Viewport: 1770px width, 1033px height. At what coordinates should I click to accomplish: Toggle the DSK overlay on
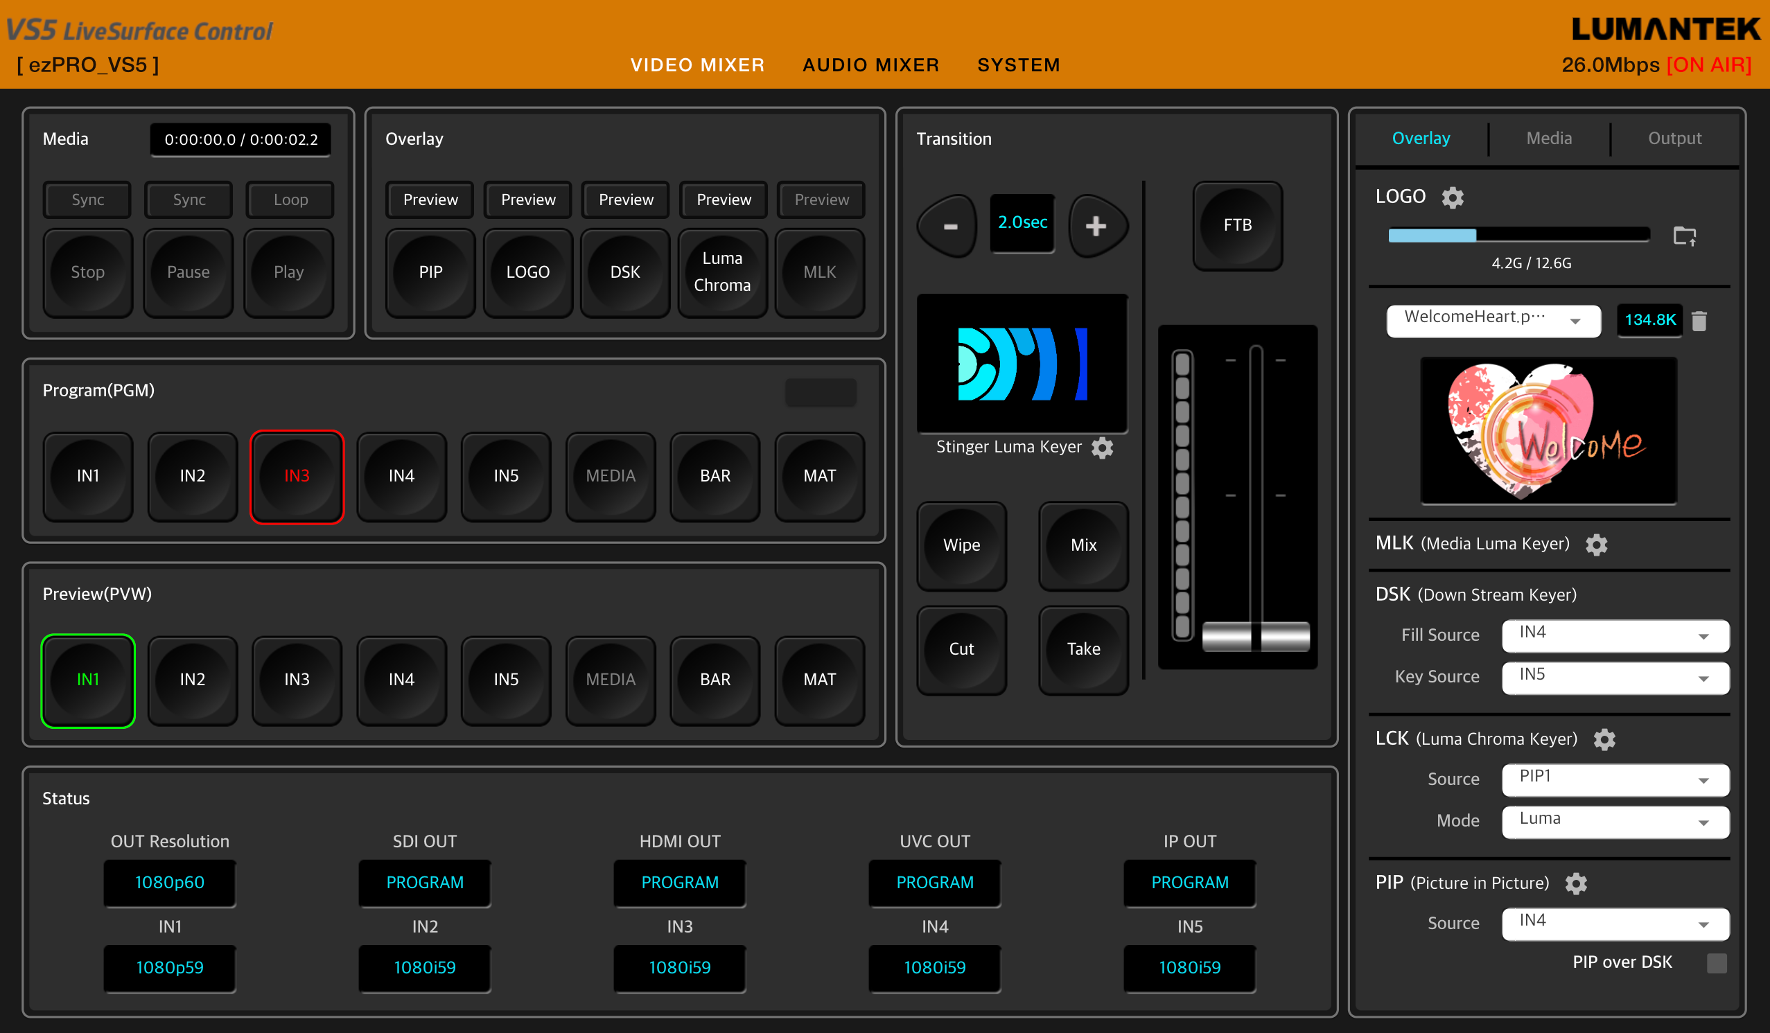coord(625,272)
